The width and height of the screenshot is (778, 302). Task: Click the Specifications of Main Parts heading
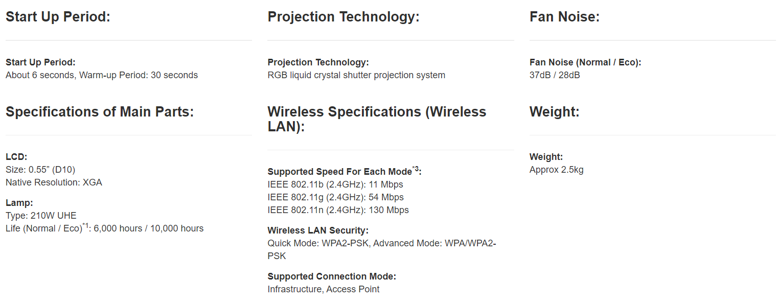(100, 112)
